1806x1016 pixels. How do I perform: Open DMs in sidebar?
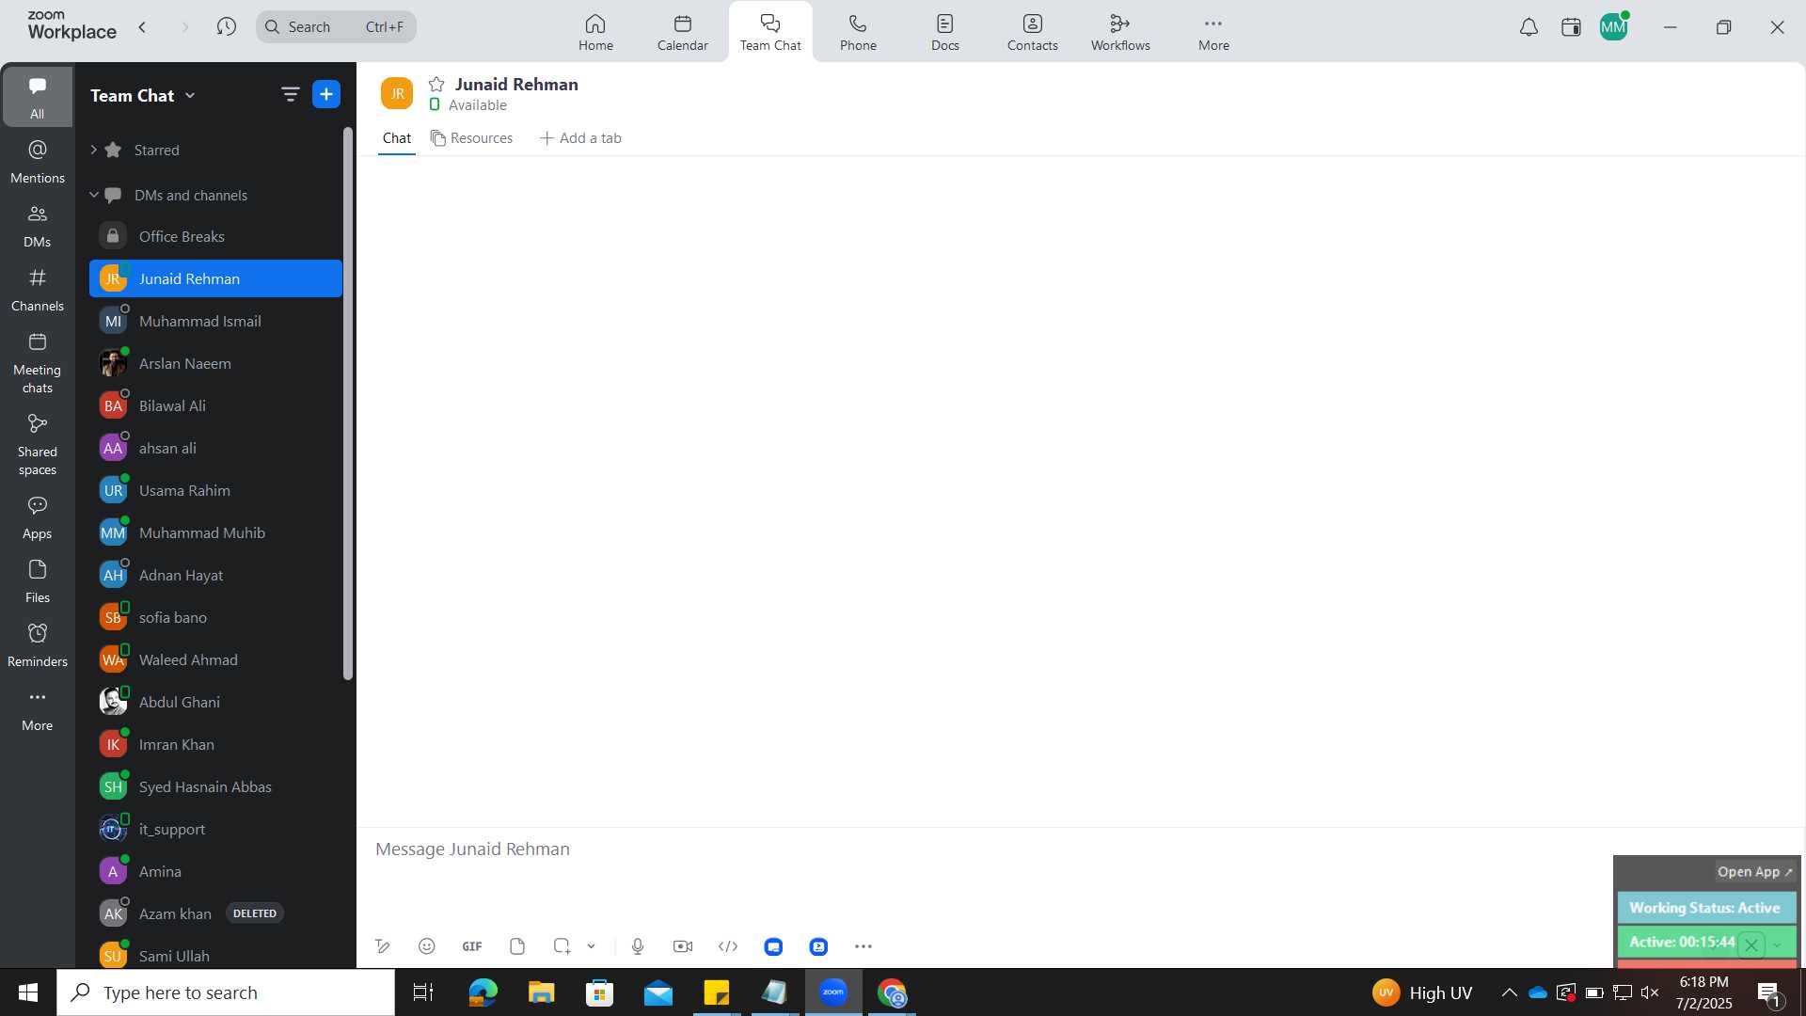37,225
